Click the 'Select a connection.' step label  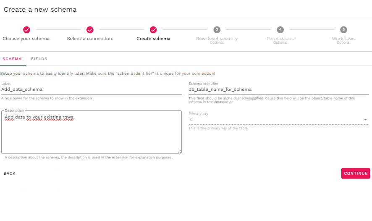tap(90, 39)
